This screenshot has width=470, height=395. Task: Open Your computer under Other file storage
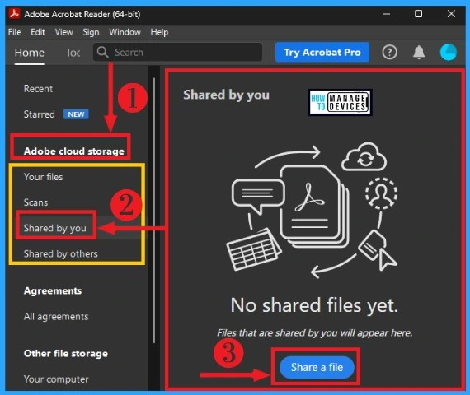[56, 379]
